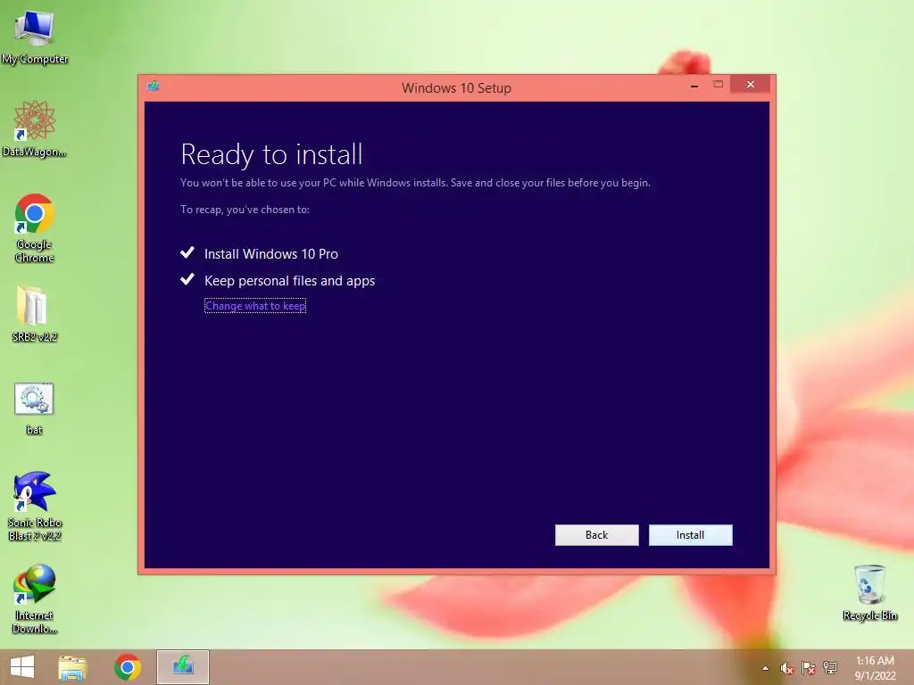Click the muted volume tray icon
This screenshot has width=914, height=685.
tap(787, 668)
